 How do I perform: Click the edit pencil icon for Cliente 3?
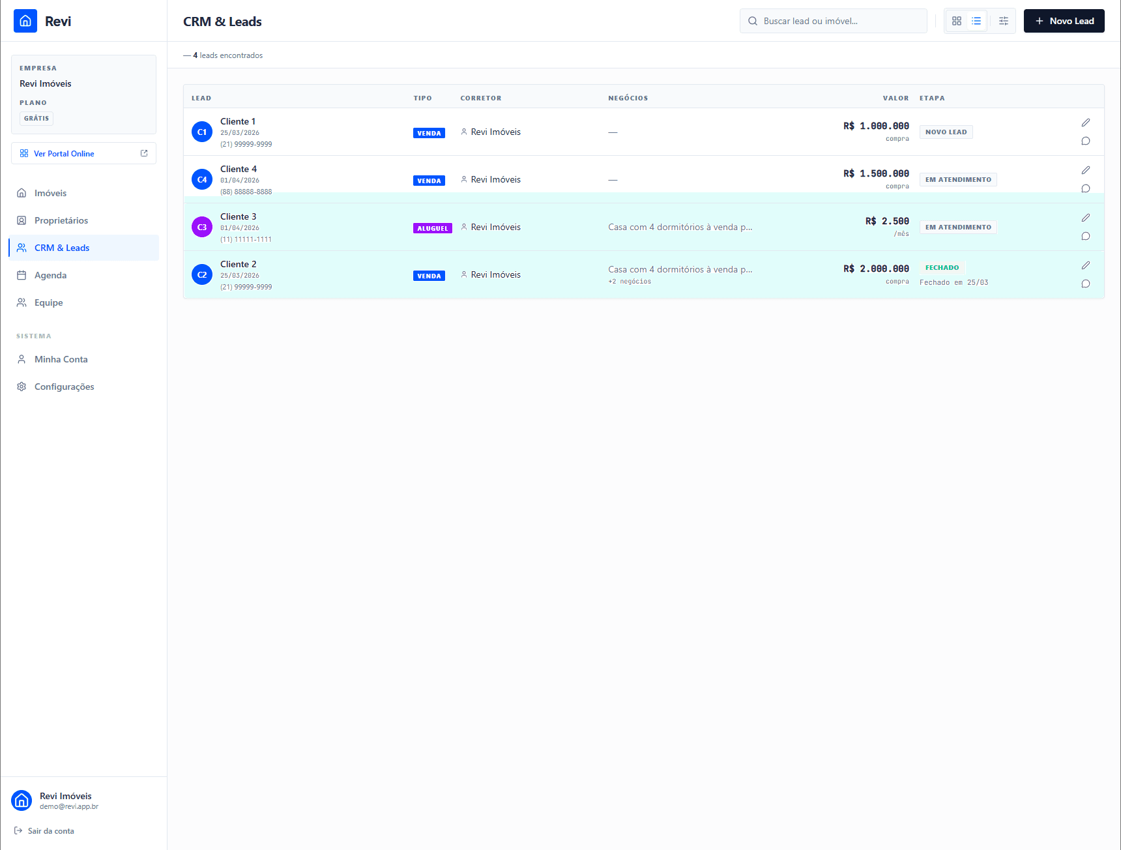point(1085,218)
